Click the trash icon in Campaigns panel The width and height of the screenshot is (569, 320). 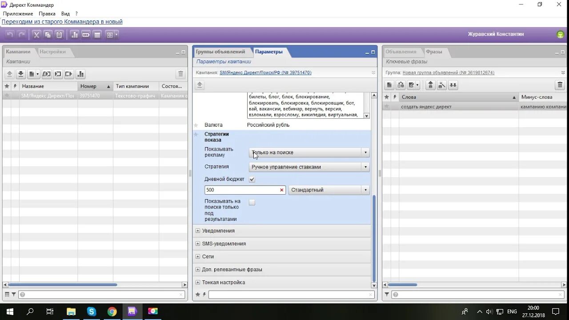pos(180,74)
